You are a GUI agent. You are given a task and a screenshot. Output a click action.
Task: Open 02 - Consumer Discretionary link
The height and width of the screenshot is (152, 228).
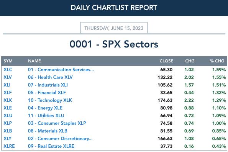pos(60,139)
